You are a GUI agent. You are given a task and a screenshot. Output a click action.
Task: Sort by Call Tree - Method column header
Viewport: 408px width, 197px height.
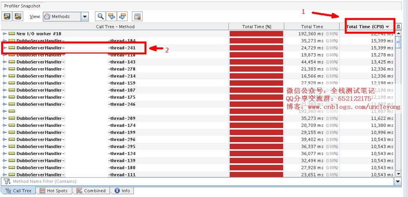[x=115, y=26]
